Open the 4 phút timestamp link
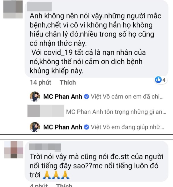 pyautogui.click(x=39, y=185)
